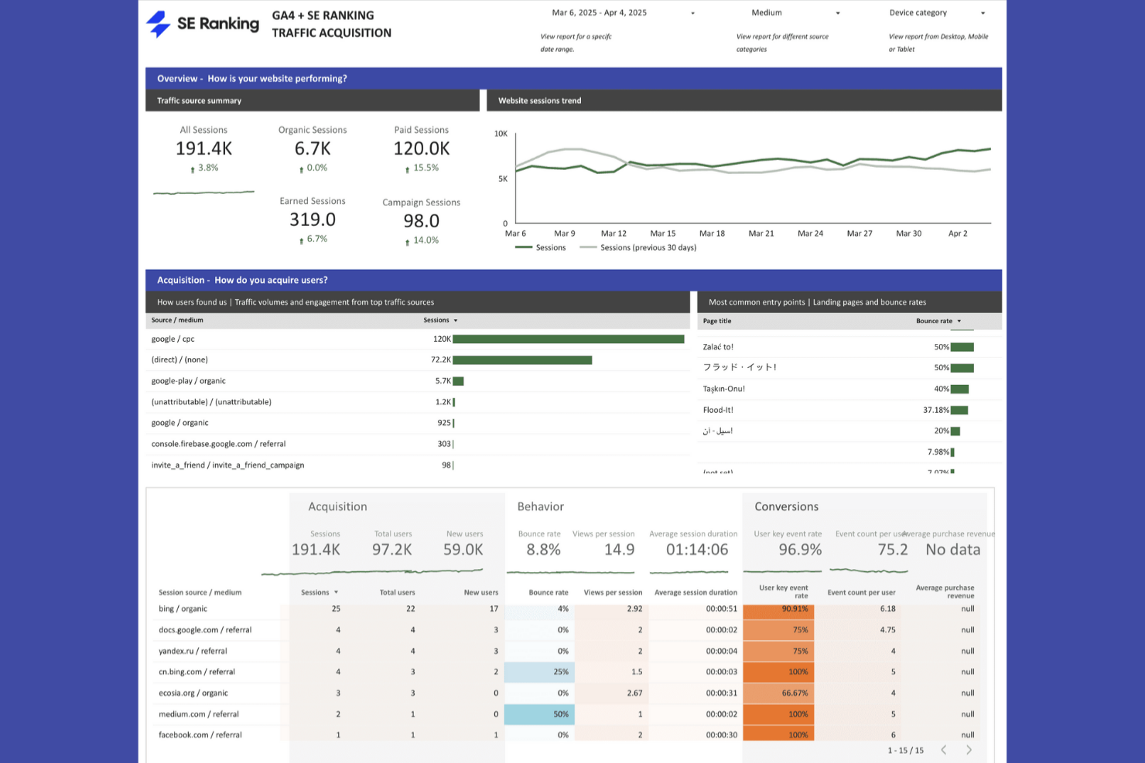Click the up arrow beside Campaign Sessions 14.0%

click(407, 241)
